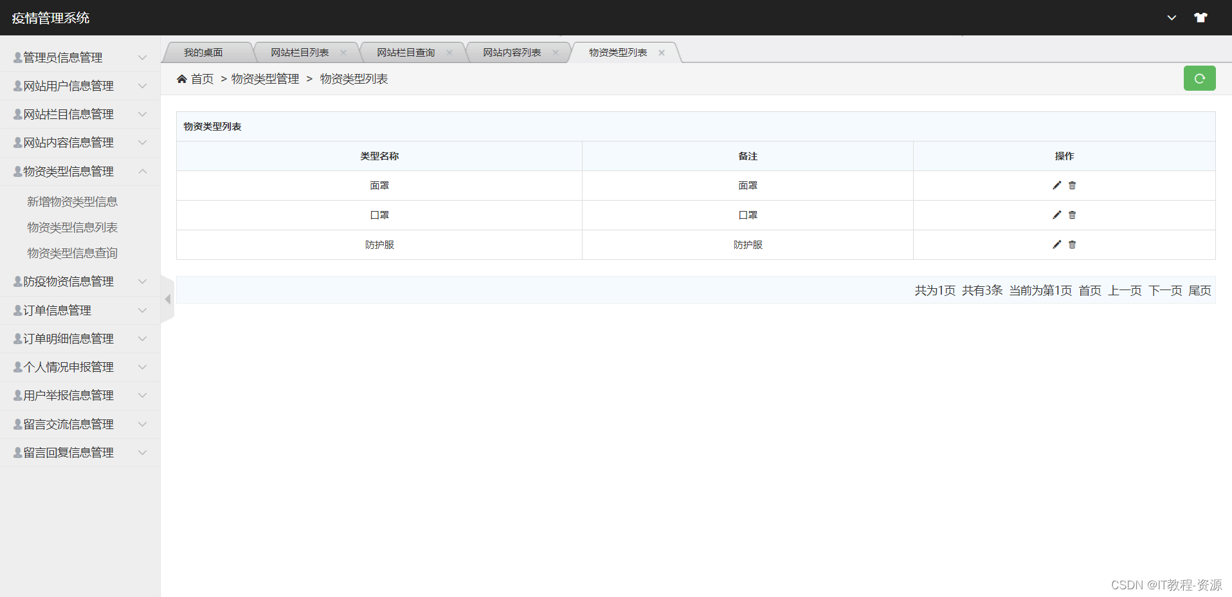Open the skin theme shirt icon
Screen dimensions: 1232x597
1200,17
